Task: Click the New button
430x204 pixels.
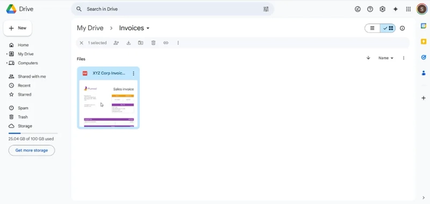Action: pos(18,28)
